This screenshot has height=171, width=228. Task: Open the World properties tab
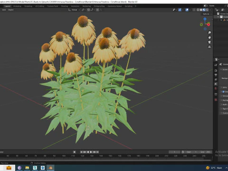(x=216, y=88)
